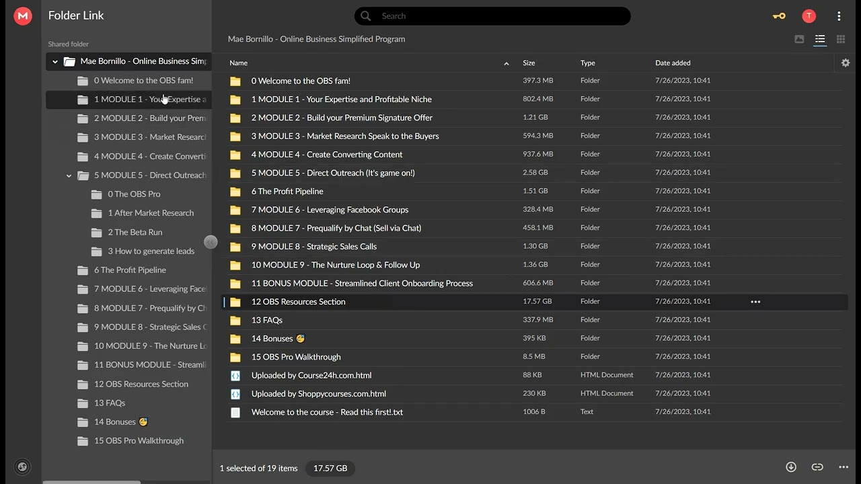The height and width of the screenshot is (484, 861).
Task: Select 6 The Profit Pipeline in tree
Action: coord(130,270)
